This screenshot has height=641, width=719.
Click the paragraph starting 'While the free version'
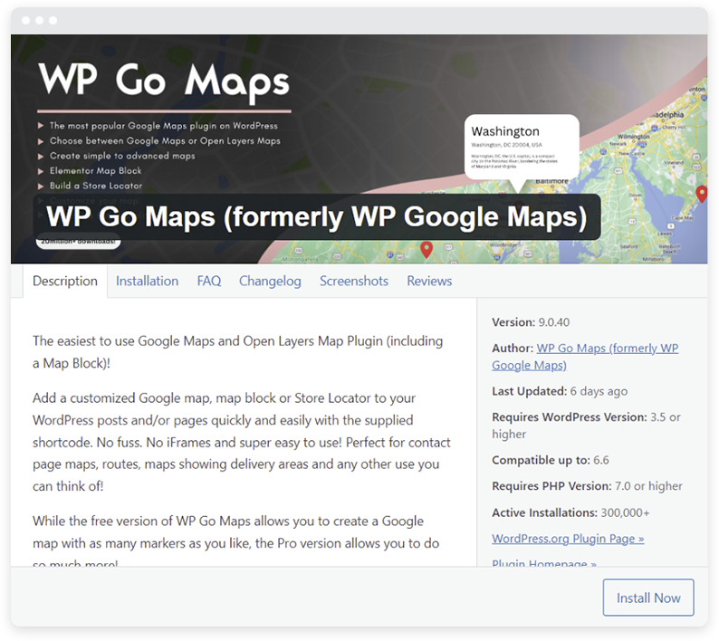[235, 541]
